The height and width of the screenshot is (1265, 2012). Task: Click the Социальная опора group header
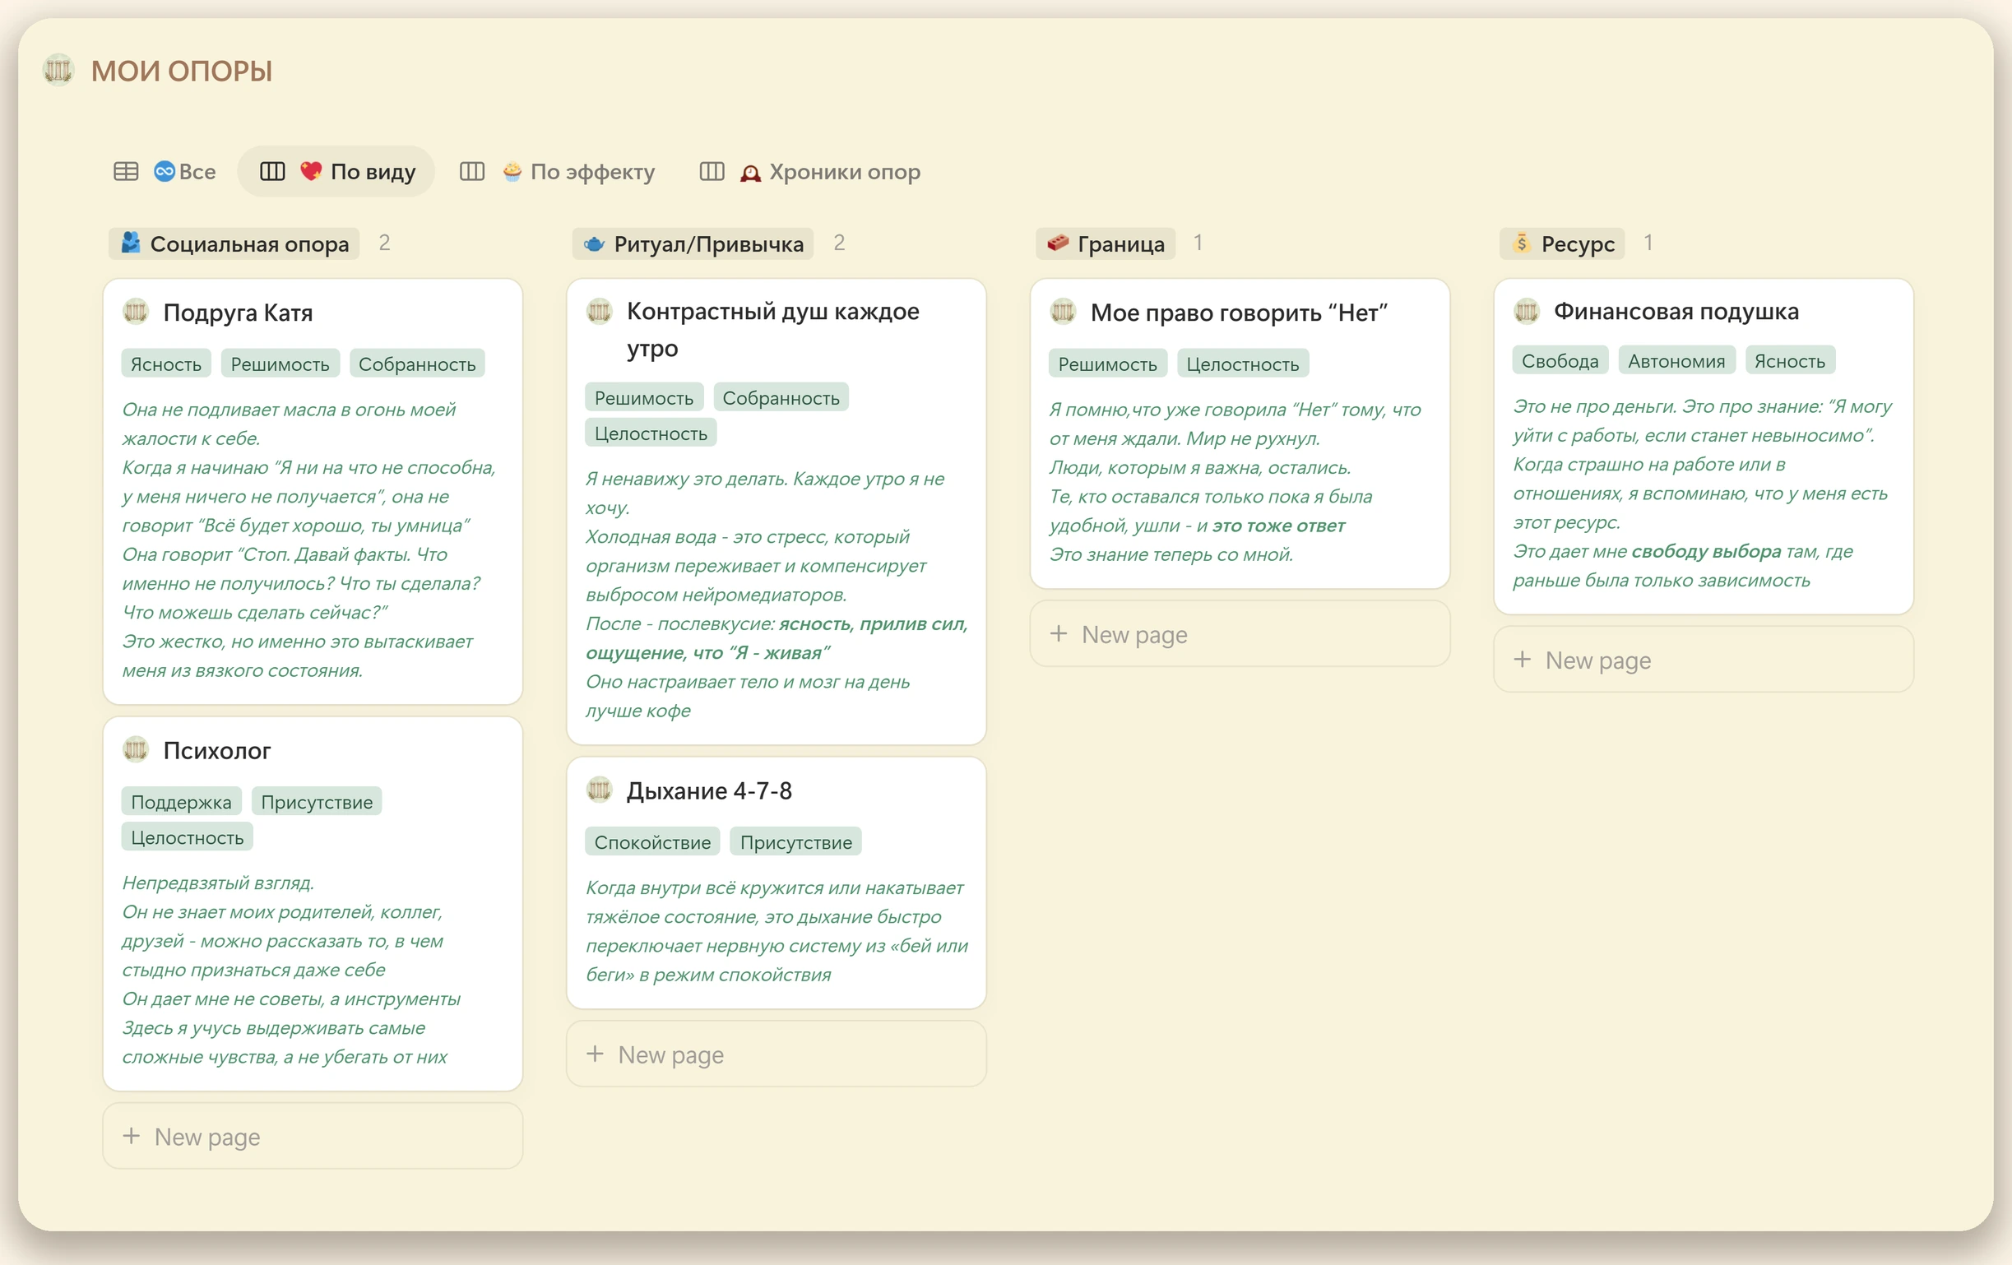click(234, 244)
